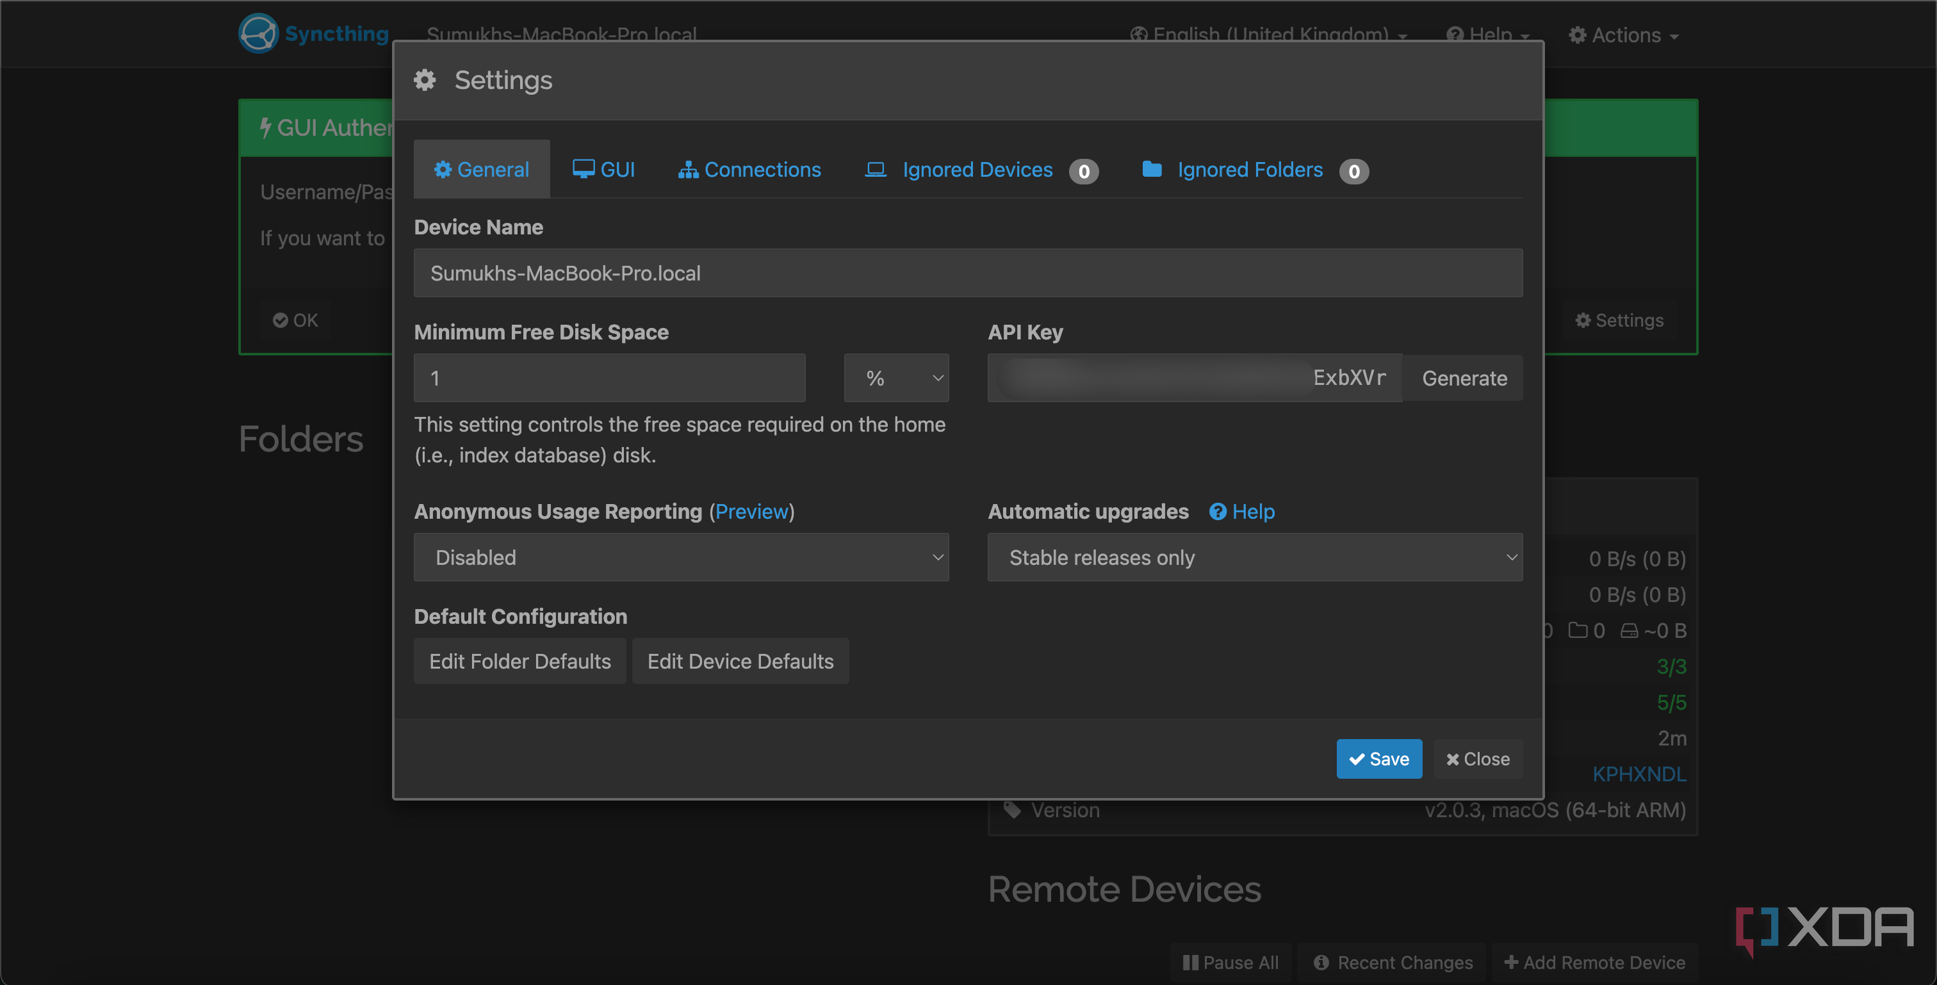Open the usage reporting Preview link
Image resolution: width=1937 pixels, height=985 pixels.
[751, 511]
